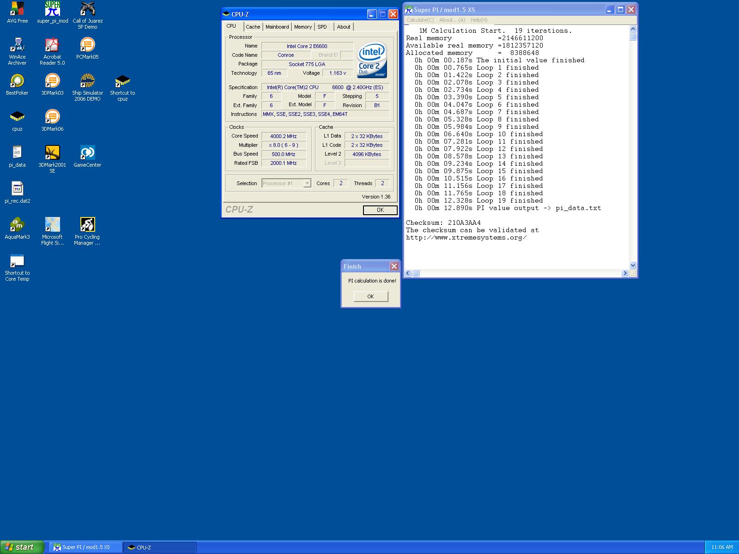This screenshot has height=554, width=739.
Task: Close the Finish dialog
Action: [394, 266]
